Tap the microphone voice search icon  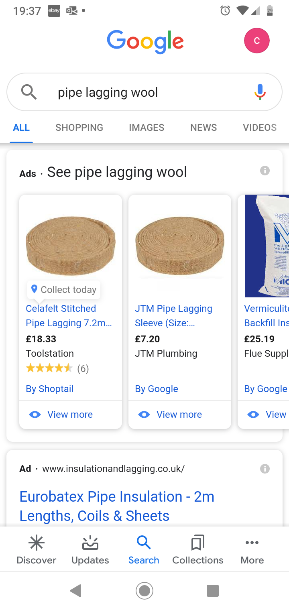[260, 92]
